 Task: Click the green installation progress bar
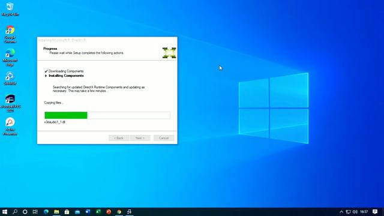coord(107,115)
